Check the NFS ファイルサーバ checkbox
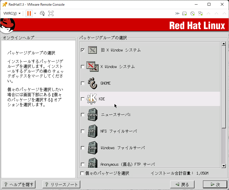 [83, 131]
